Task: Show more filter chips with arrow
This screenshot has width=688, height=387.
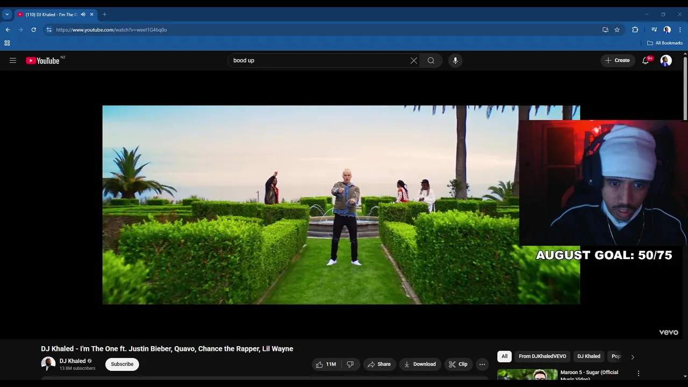Action: pos(633,357)
